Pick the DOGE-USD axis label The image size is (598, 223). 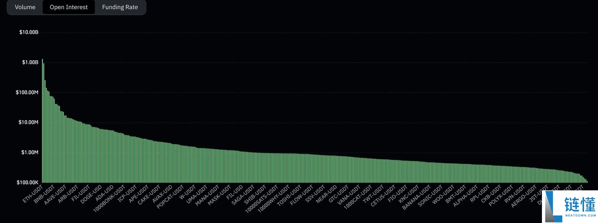[91, 194]
